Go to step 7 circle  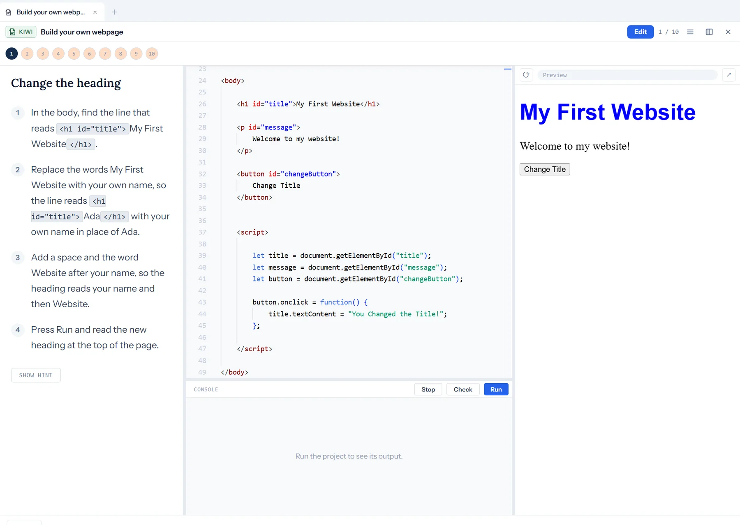[105, 53]
